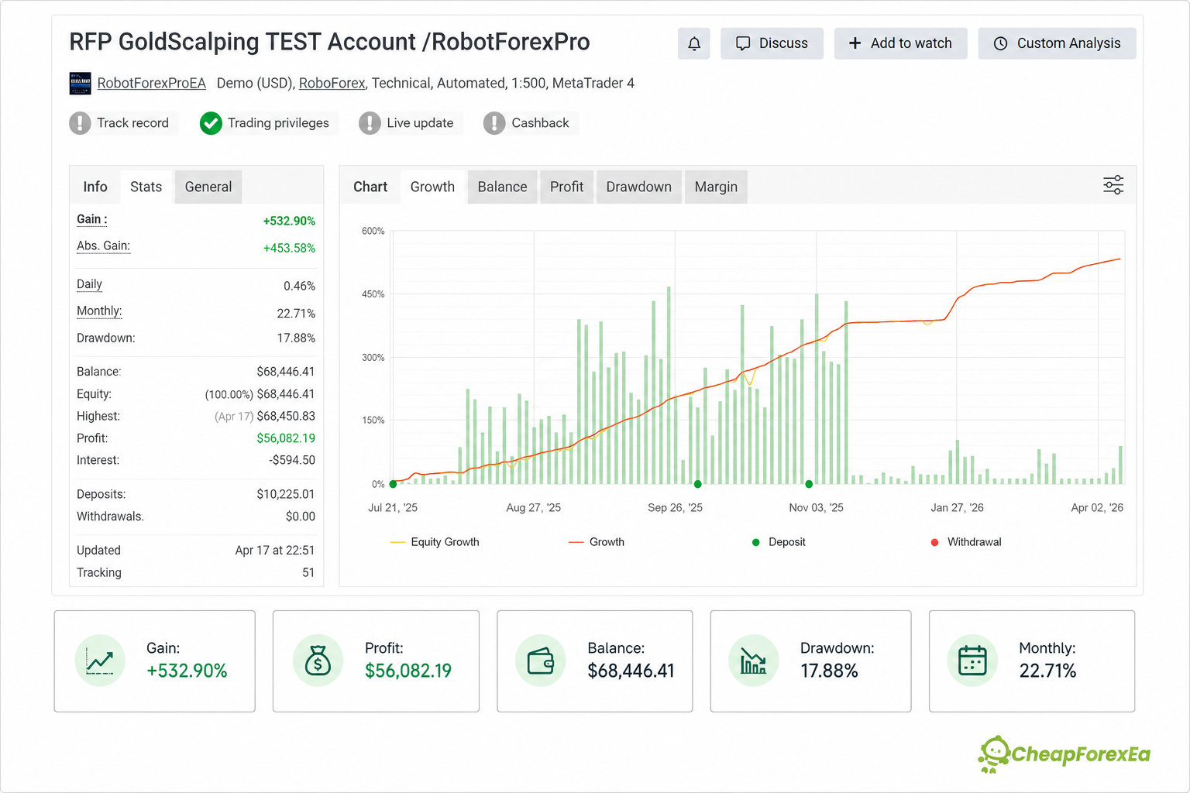
Task: Select the Chart tab
Action: [370, 187]
